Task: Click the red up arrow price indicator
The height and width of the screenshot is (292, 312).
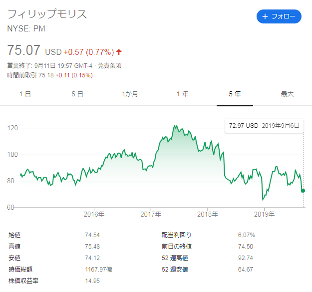Action: (x=119, y=52)
